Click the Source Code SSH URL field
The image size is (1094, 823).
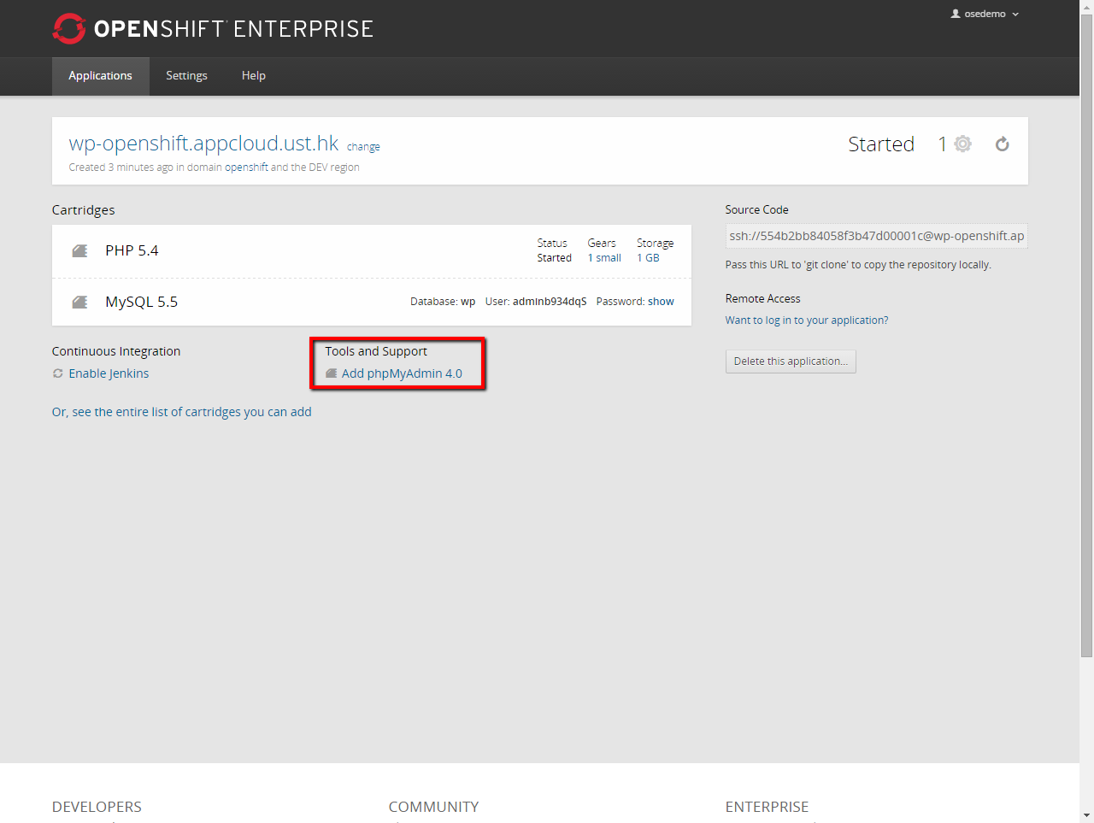876,236
